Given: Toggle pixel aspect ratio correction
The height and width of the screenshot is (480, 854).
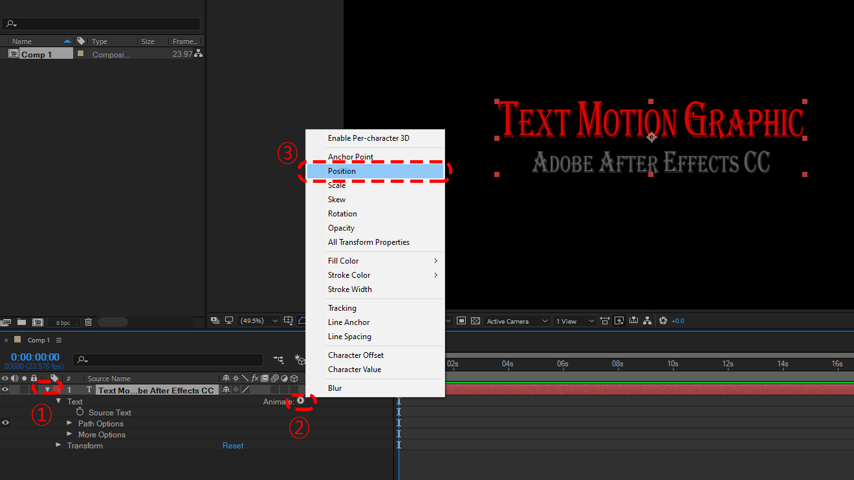Looking at the screenshot, I should click(x=605, y=320).
